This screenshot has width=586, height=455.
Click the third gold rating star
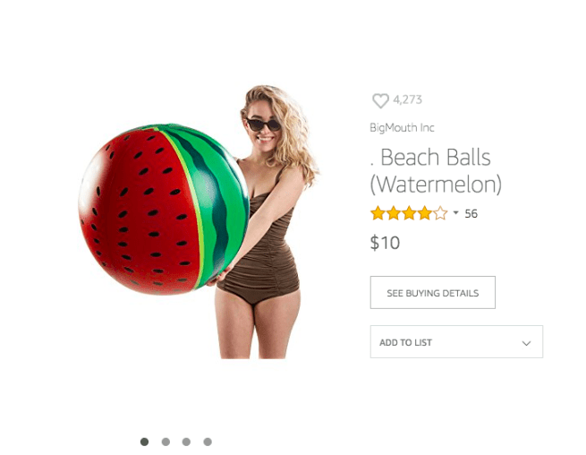tap(409, 213)
